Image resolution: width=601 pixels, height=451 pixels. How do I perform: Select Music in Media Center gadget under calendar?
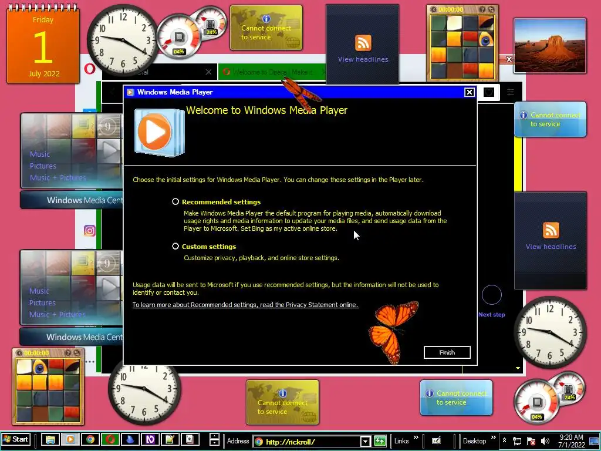tap(40, 154)
